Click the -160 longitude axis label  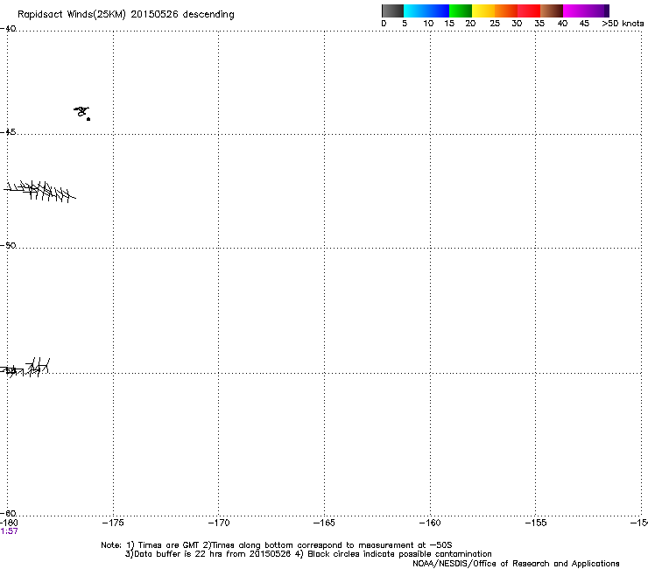click(430, 523)
